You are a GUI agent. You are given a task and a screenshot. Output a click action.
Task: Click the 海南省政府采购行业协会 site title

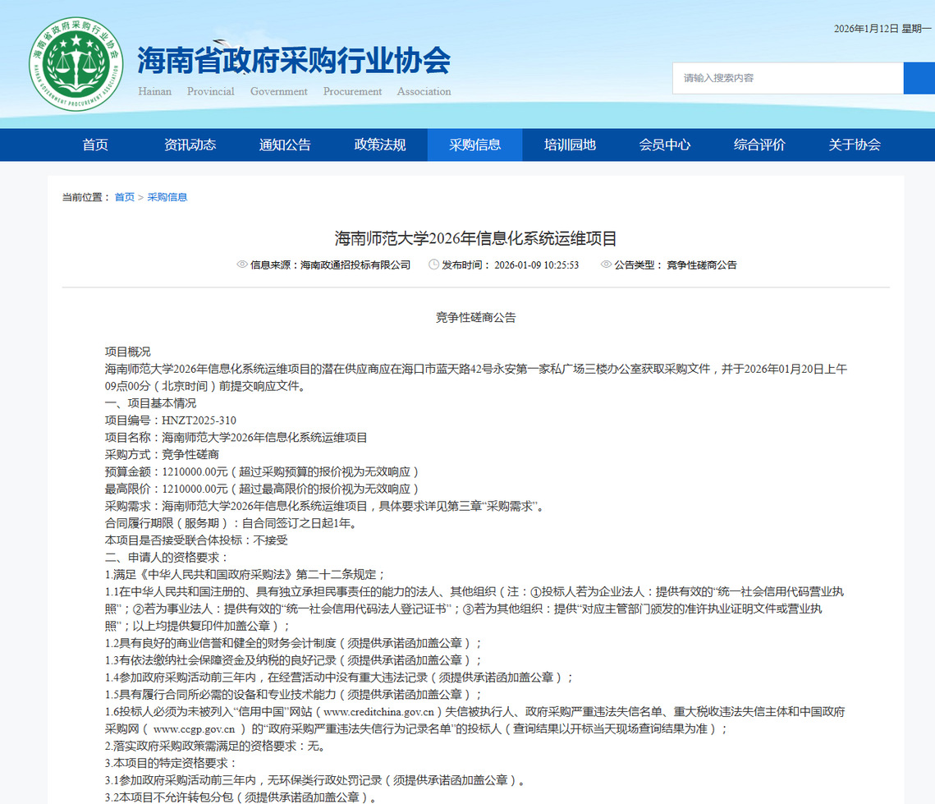294,60
